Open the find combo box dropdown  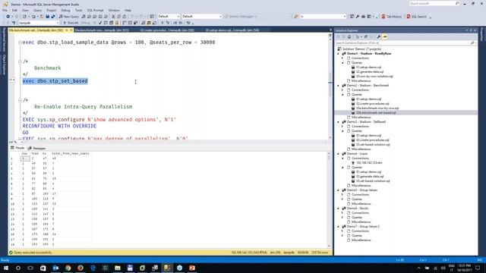tap(344, 17)
